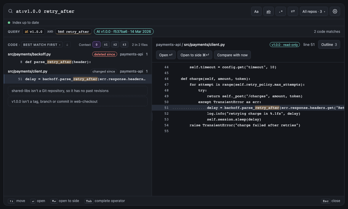Image resolution: width=348 pixels, height=209 pixels.
Task: Open the Outline 3 panel
Action: click(x=329, y=45)
